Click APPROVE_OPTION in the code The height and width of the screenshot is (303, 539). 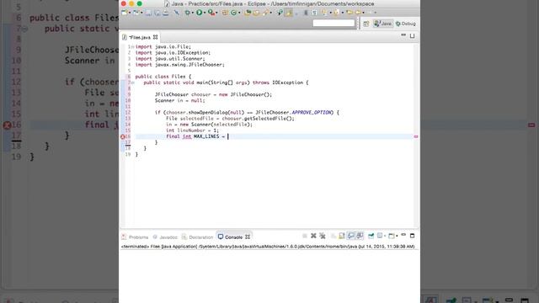pos(312,112)
